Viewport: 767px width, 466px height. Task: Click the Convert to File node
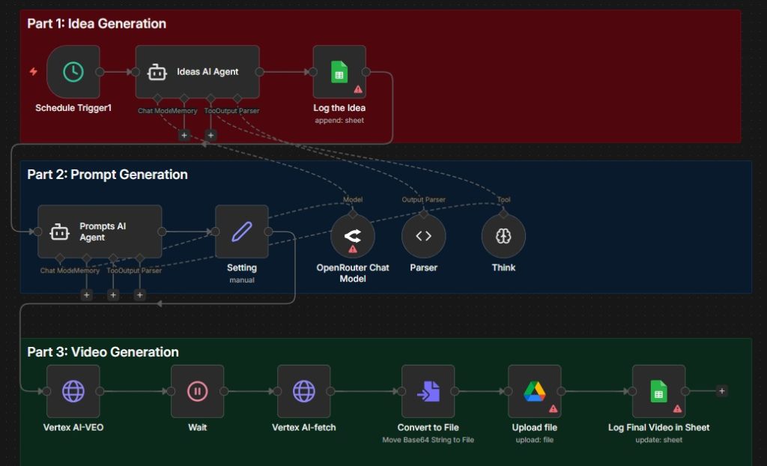pos(428,391)
